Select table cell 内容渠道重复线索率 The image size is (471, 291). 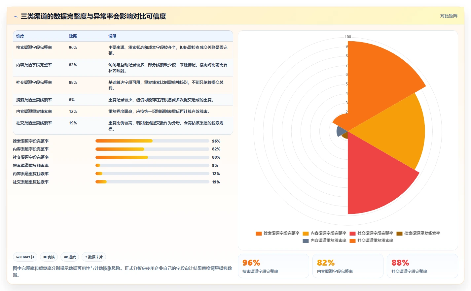[x=34, y=112]
